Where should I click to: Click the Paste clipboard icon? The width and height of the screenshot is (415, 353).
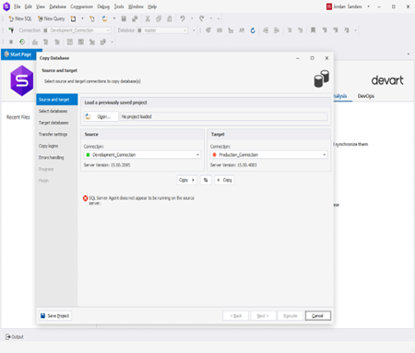pos(170,18)
